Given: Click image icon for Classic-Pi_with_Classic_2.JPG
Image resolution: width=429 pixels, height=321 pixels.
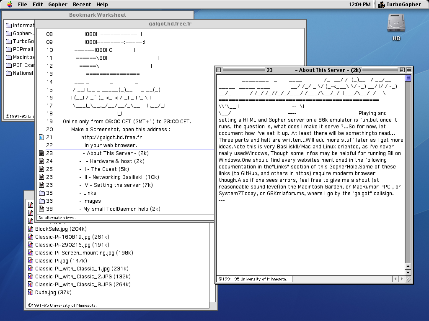Looking at the screenshot, I should 31,277.
